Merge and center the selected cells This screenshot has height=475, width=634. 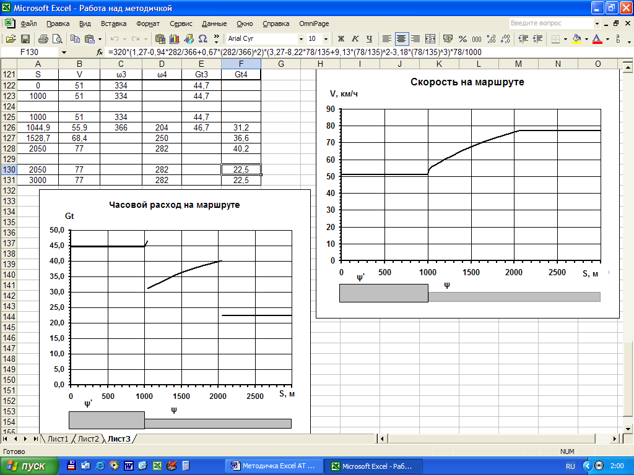pyautogui.click(x=430, y=39)
